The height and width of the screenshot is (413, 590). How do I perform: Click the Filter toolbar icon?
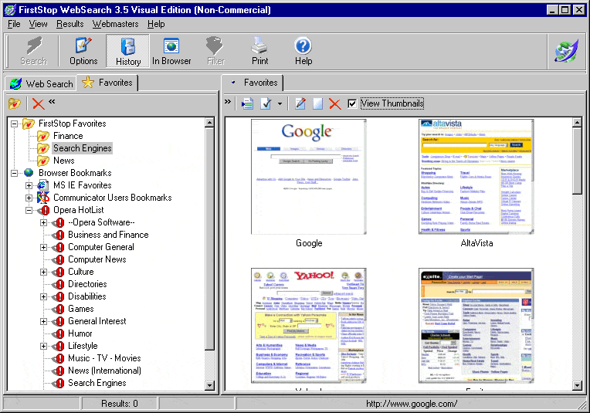(215, 51)
